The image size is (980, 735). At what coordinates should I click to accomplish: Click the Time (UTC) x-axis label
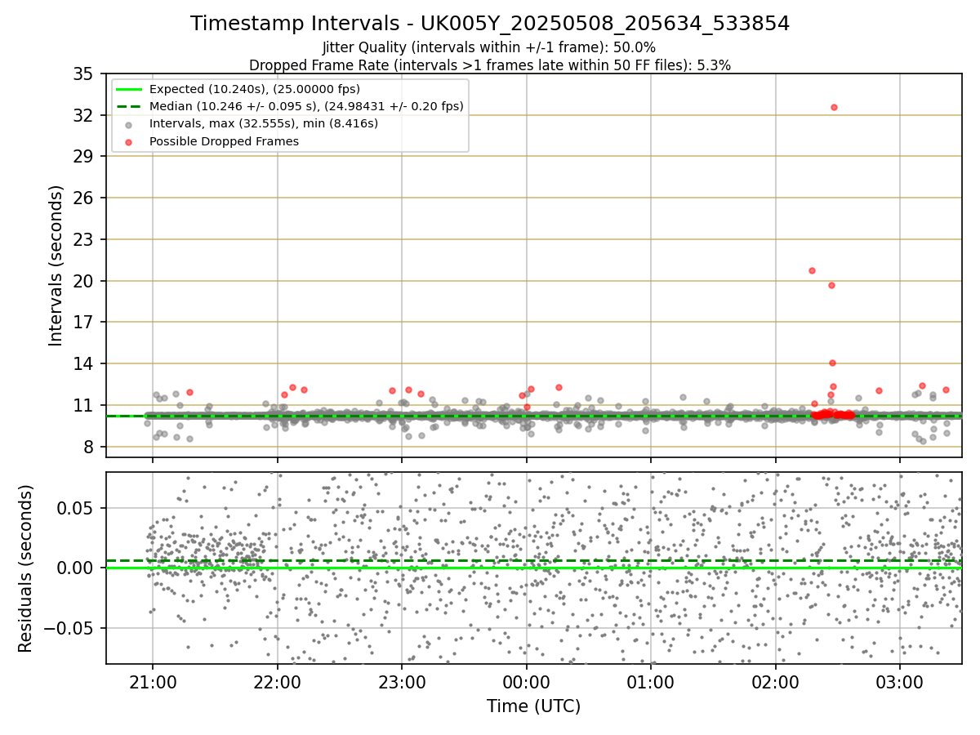[533, 706]
